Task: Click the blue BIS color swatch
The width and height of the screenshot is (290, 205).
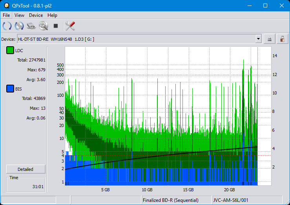Action: tap(10, 89)
